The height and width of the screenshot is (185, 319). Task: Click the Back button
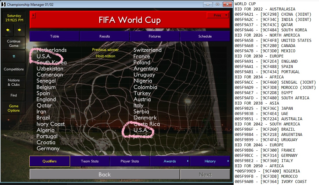[x=104, y=175]
